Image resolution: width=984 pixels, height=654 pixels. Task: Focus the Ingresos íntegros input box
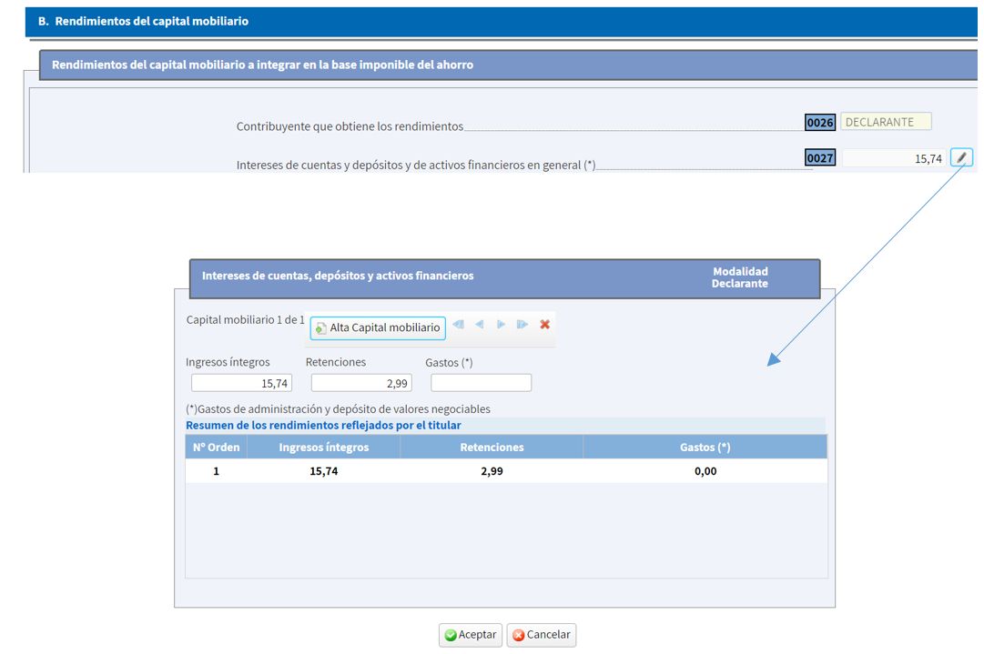(x=241, y=383)
